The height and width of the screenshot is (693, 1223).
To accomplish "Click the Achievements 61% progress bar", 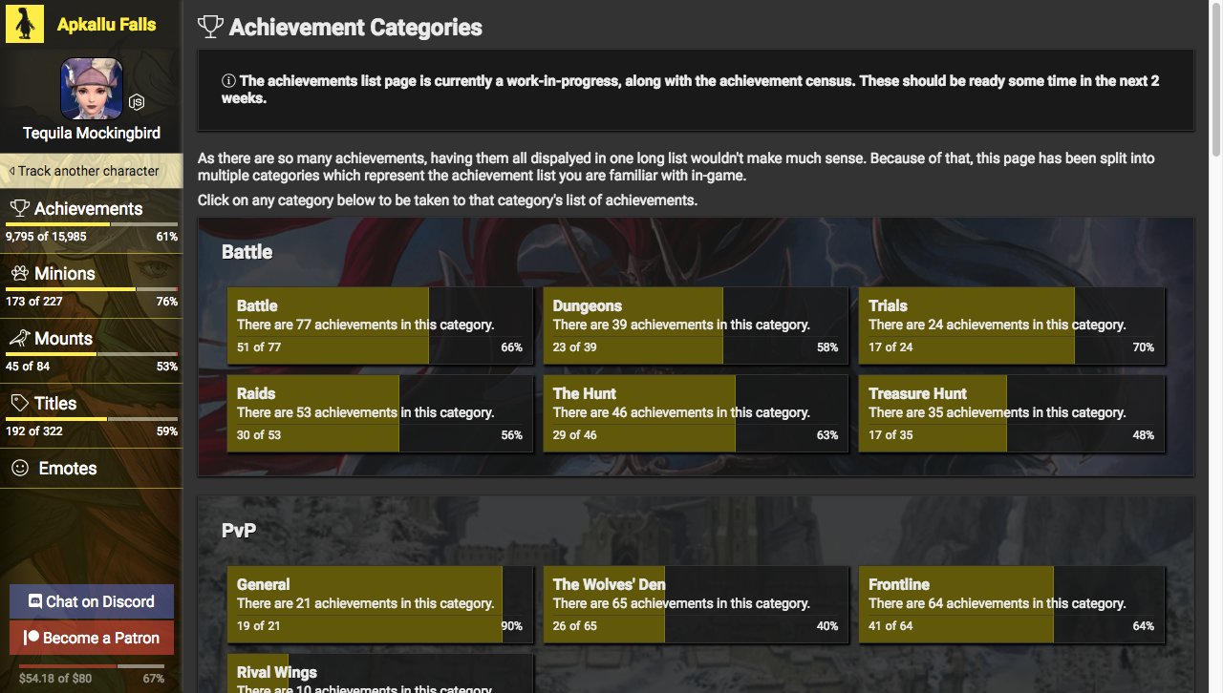I will [92, 224].
